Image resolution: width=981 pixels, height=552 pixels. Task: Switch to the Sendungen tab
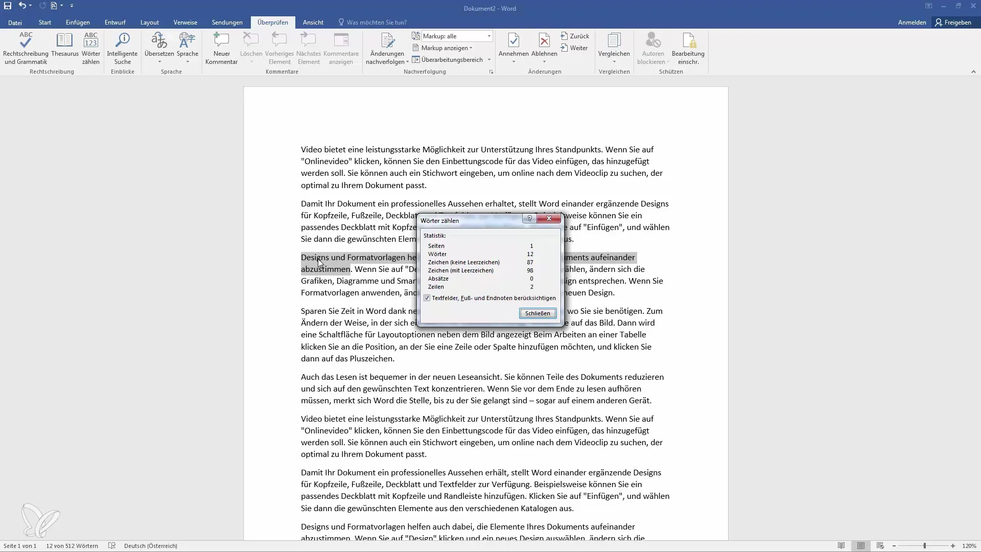pos(227,22)
